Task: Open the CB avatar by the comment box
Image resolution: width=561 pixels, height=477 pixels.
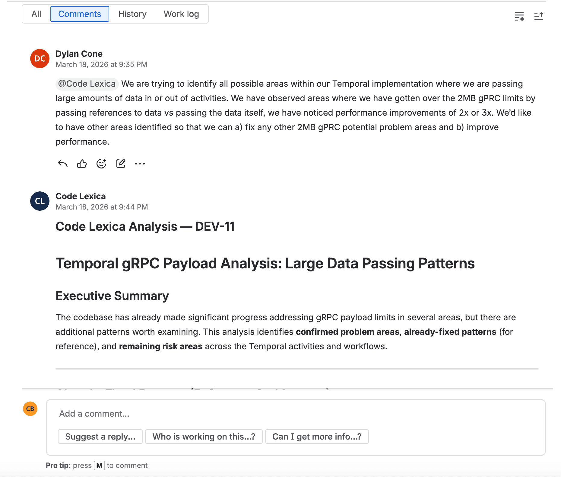Action: (30, 409)
